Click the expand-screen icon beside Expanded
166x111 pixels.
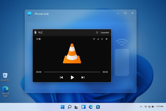tap(97, 32)
